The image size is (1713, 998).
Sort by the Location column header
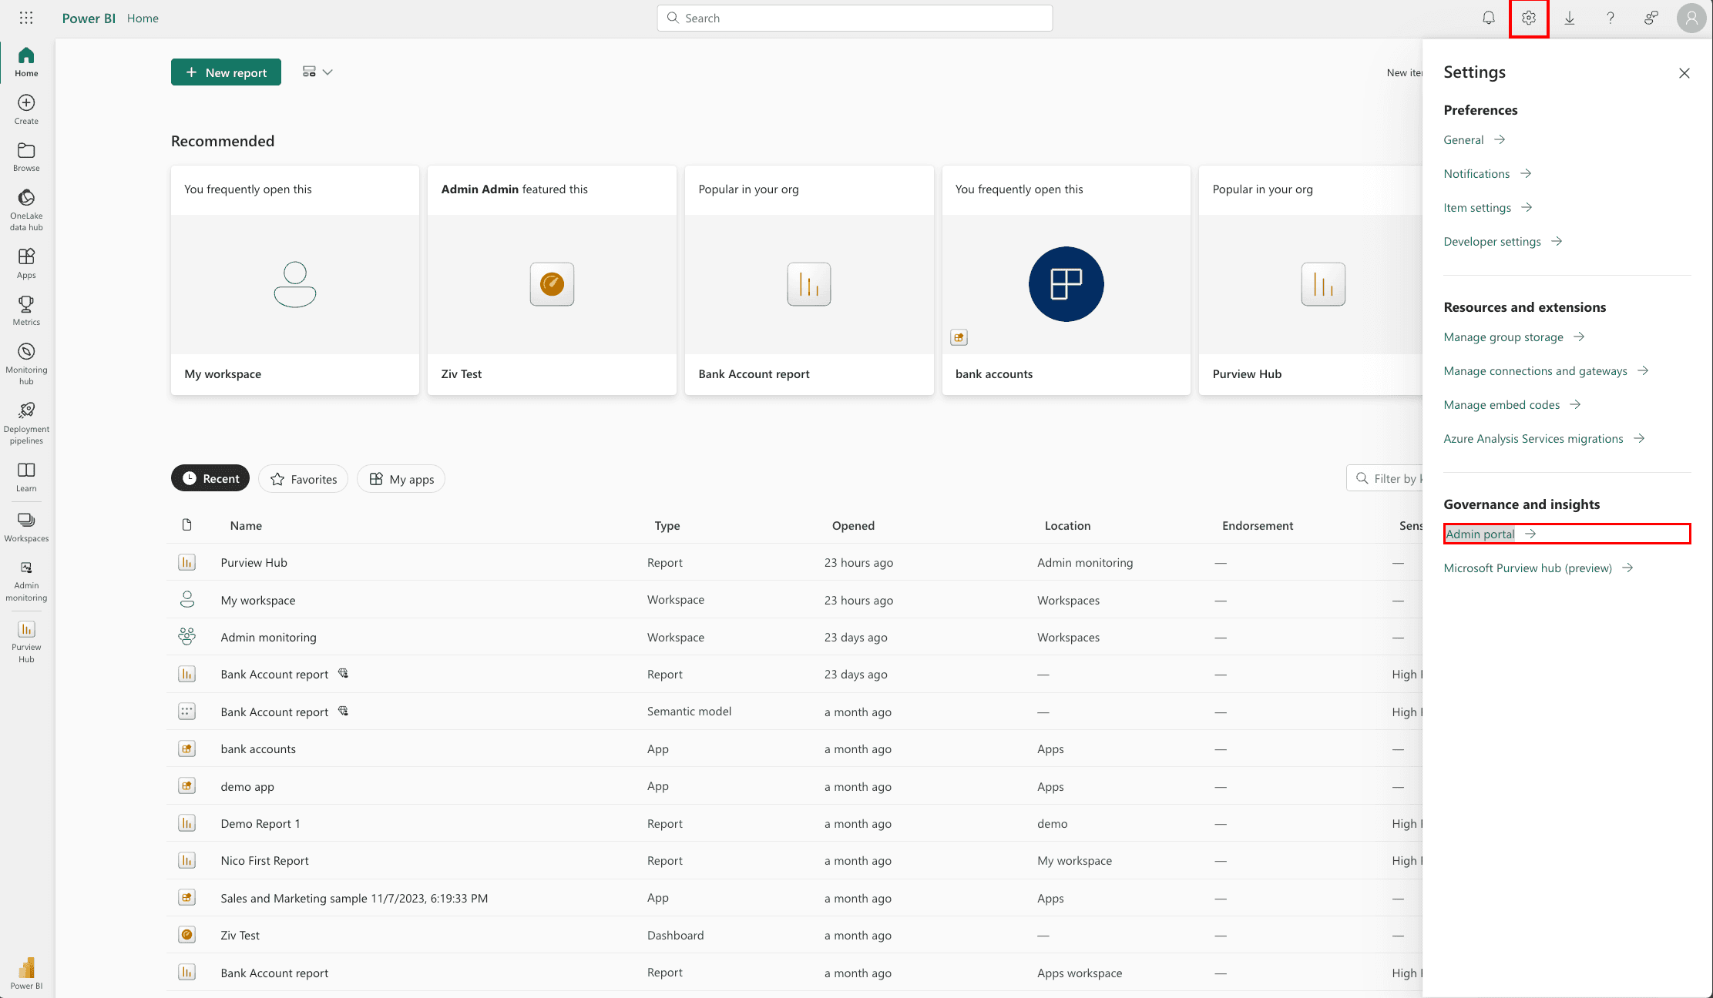[1067, 525]
